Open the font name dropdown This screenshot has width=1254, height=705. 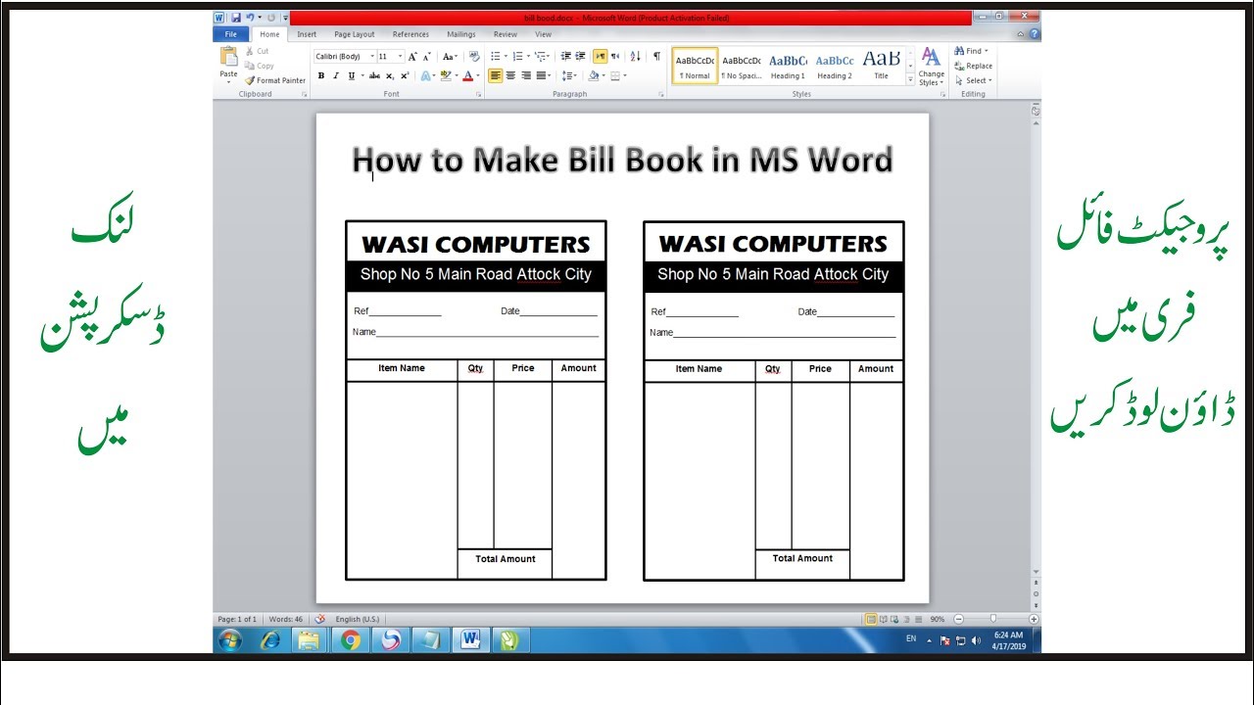(x=372, y=56)
